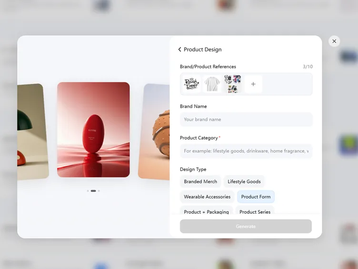Click the Design Type label

193,169
